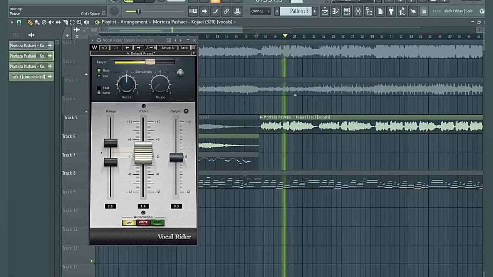This screenshot has height=277, width=493.
Task: Collapse the track group arrow near Track 5
Action: (x=86, y=112)
